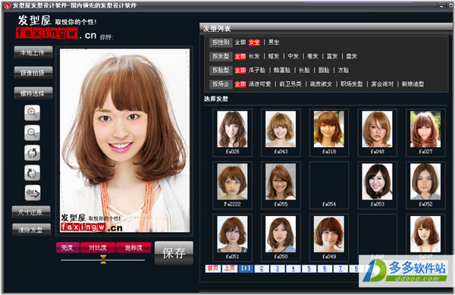Click the zoom out magnifier icon

[32, 133]
